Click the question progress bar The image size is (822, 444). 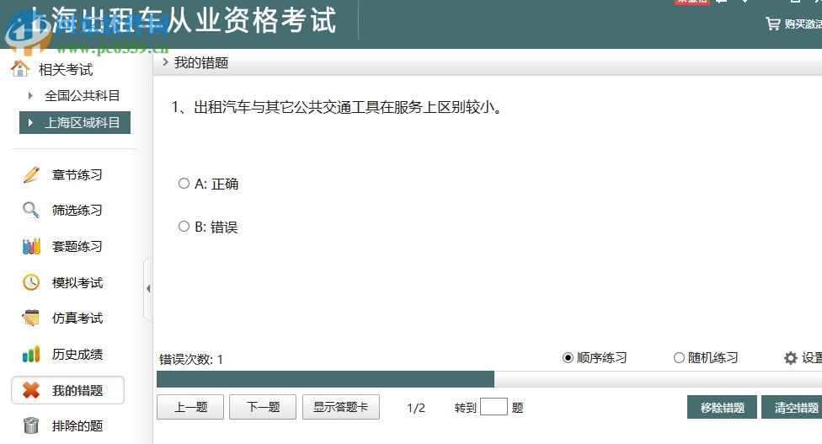click(489, 379)
